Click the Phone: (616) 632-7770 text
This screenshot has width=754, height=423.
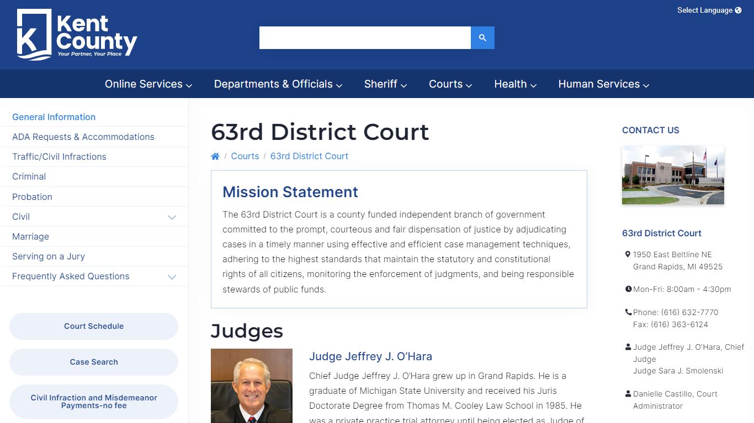click(x=676, y=312)
